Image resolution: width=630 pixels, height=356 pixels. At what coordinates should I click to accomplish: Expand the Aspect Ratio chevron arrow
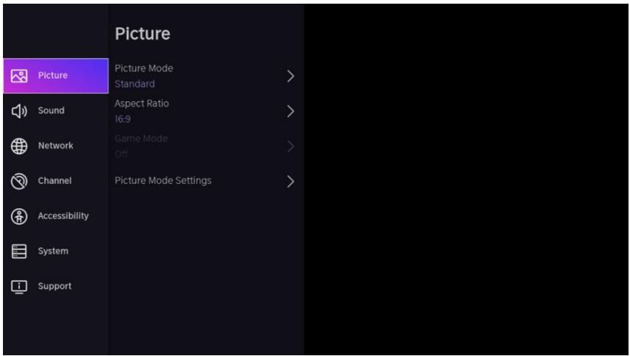tap(290, 111)
